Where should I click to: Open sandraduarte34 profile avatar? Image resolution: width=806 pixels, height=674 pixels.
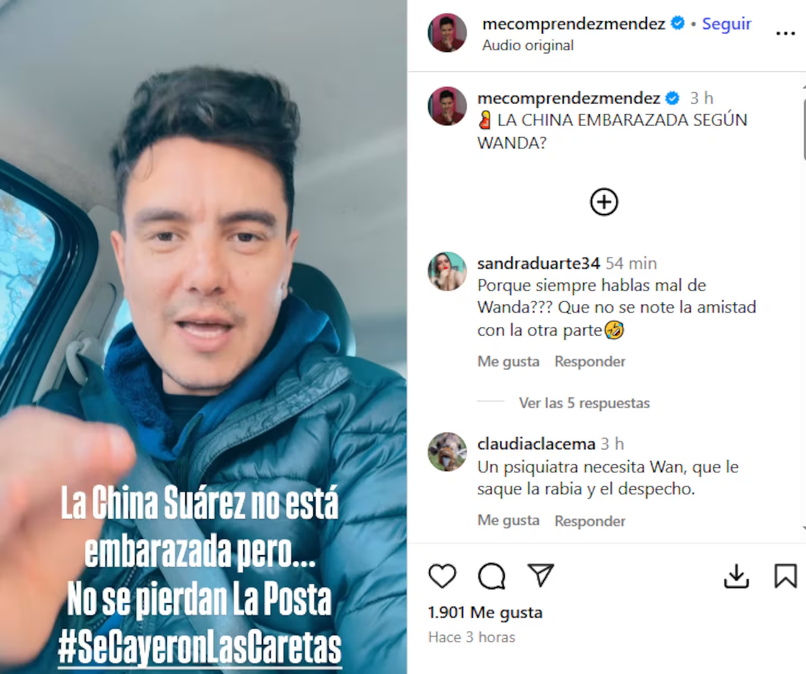point(448,272)
